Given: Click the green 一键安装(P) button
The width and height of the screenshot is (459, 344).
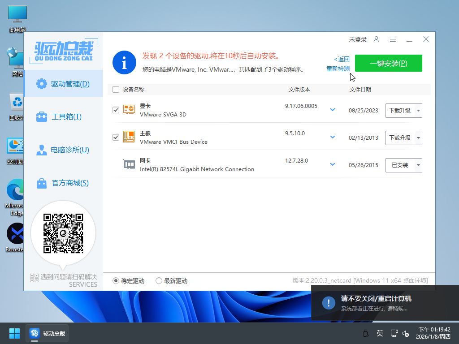Looking at the screenshot, I should click(388, 63).
